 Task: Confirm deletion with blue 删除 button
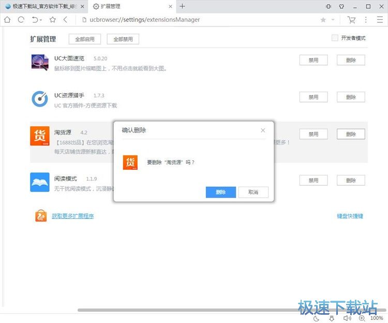pyautogui.click(x=221, y=192)
